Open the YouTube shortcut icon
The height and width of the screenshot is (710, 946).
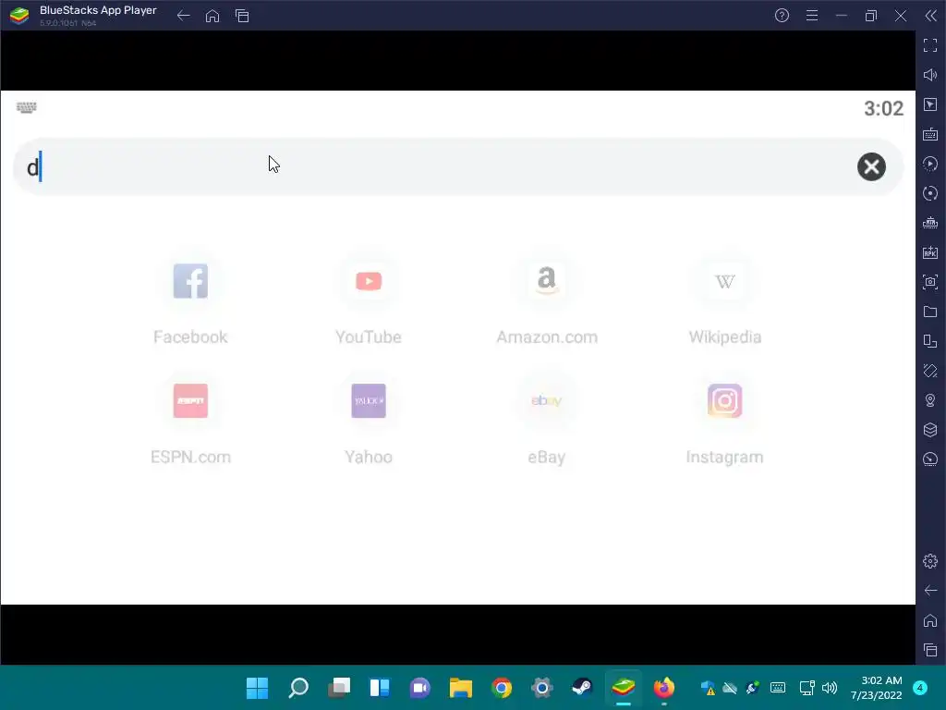pos(369,281)
